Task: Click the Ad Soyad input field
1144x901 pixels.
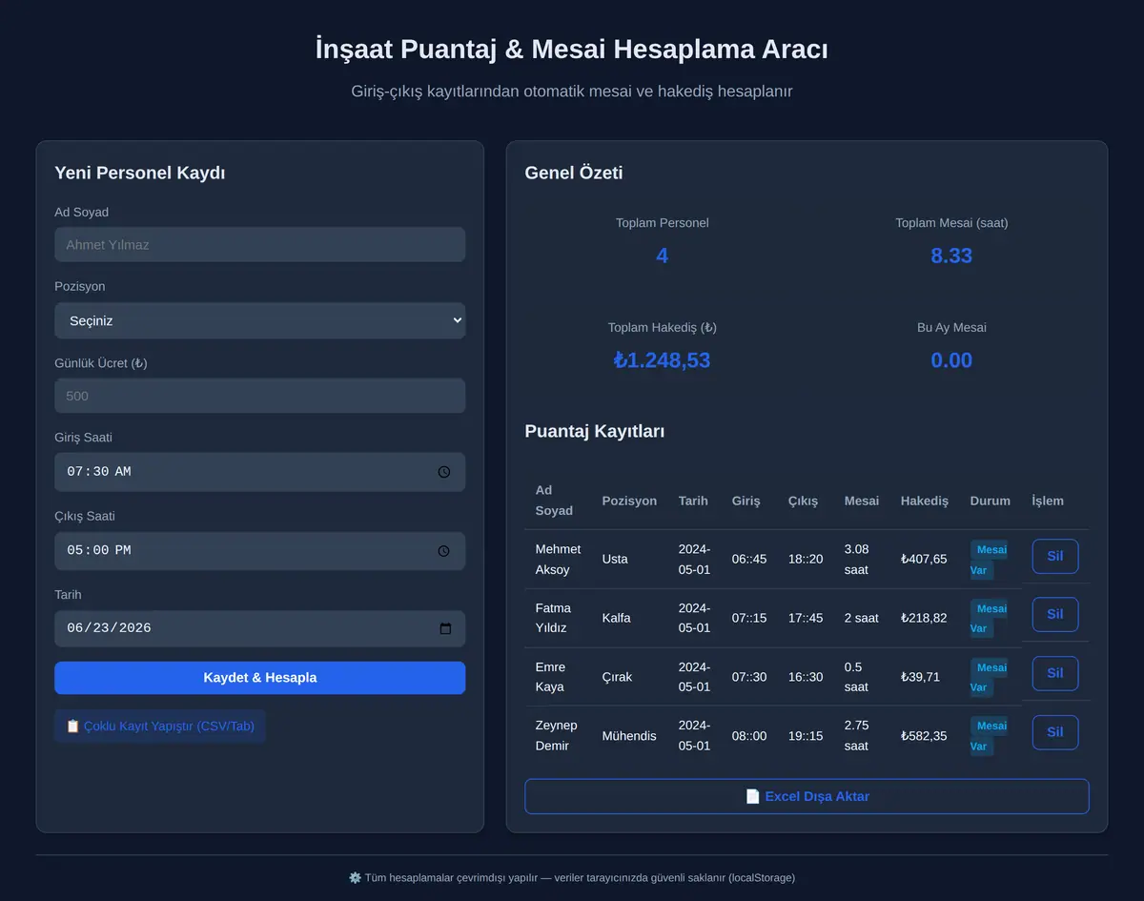Action: [259, 244]
